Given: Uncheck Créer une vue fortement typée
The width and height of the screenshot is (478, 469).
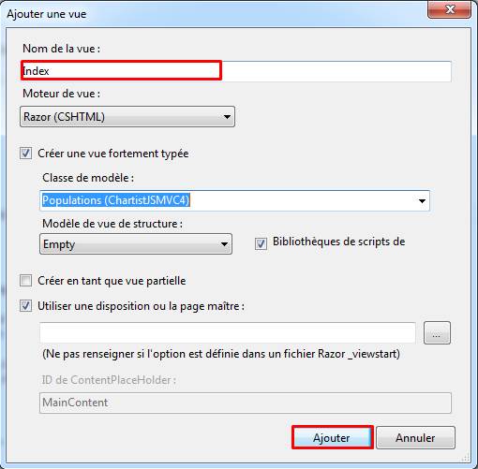Looking at the screenshot, I should 25,154.
